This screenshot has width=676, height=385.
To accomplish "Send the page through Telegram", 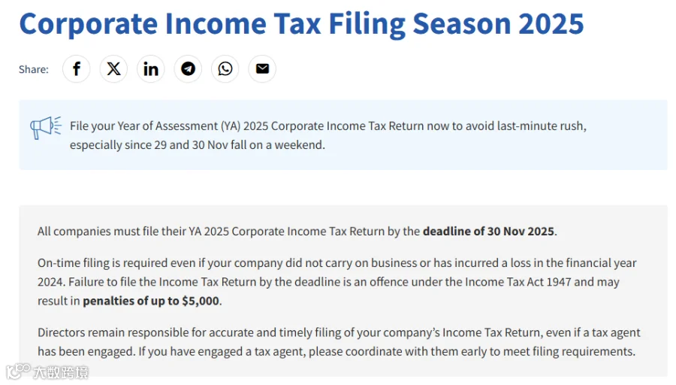I will tap(188, 68).
